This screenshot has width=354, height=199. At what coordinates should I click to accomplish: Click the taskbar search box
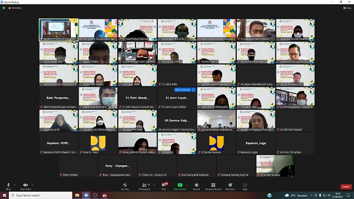coord(40,195)
